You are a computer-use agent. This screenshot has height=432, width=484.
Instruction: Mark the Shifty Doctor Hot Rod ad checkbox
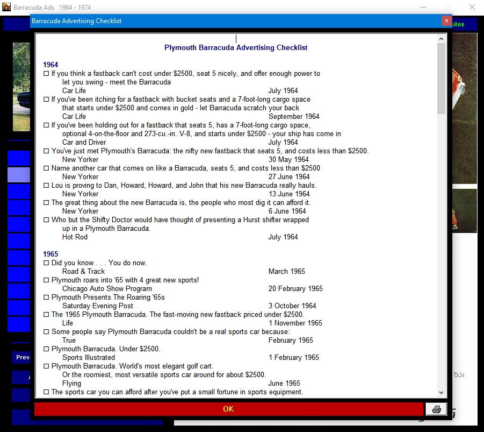pos(46,220)
